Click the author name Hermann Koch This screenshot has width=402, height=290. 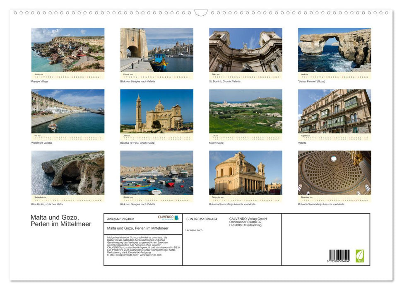(x=193, y=230)
